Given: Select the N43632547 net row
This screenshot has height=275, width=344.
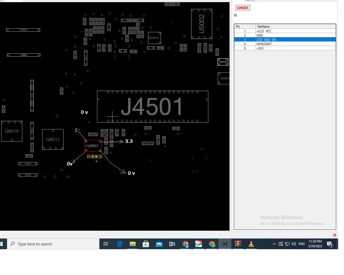Looking at the screenshot, I should pos(285,44).
